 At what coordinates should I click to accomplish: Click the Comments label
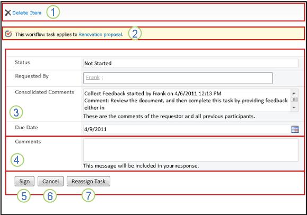(28, 141)
